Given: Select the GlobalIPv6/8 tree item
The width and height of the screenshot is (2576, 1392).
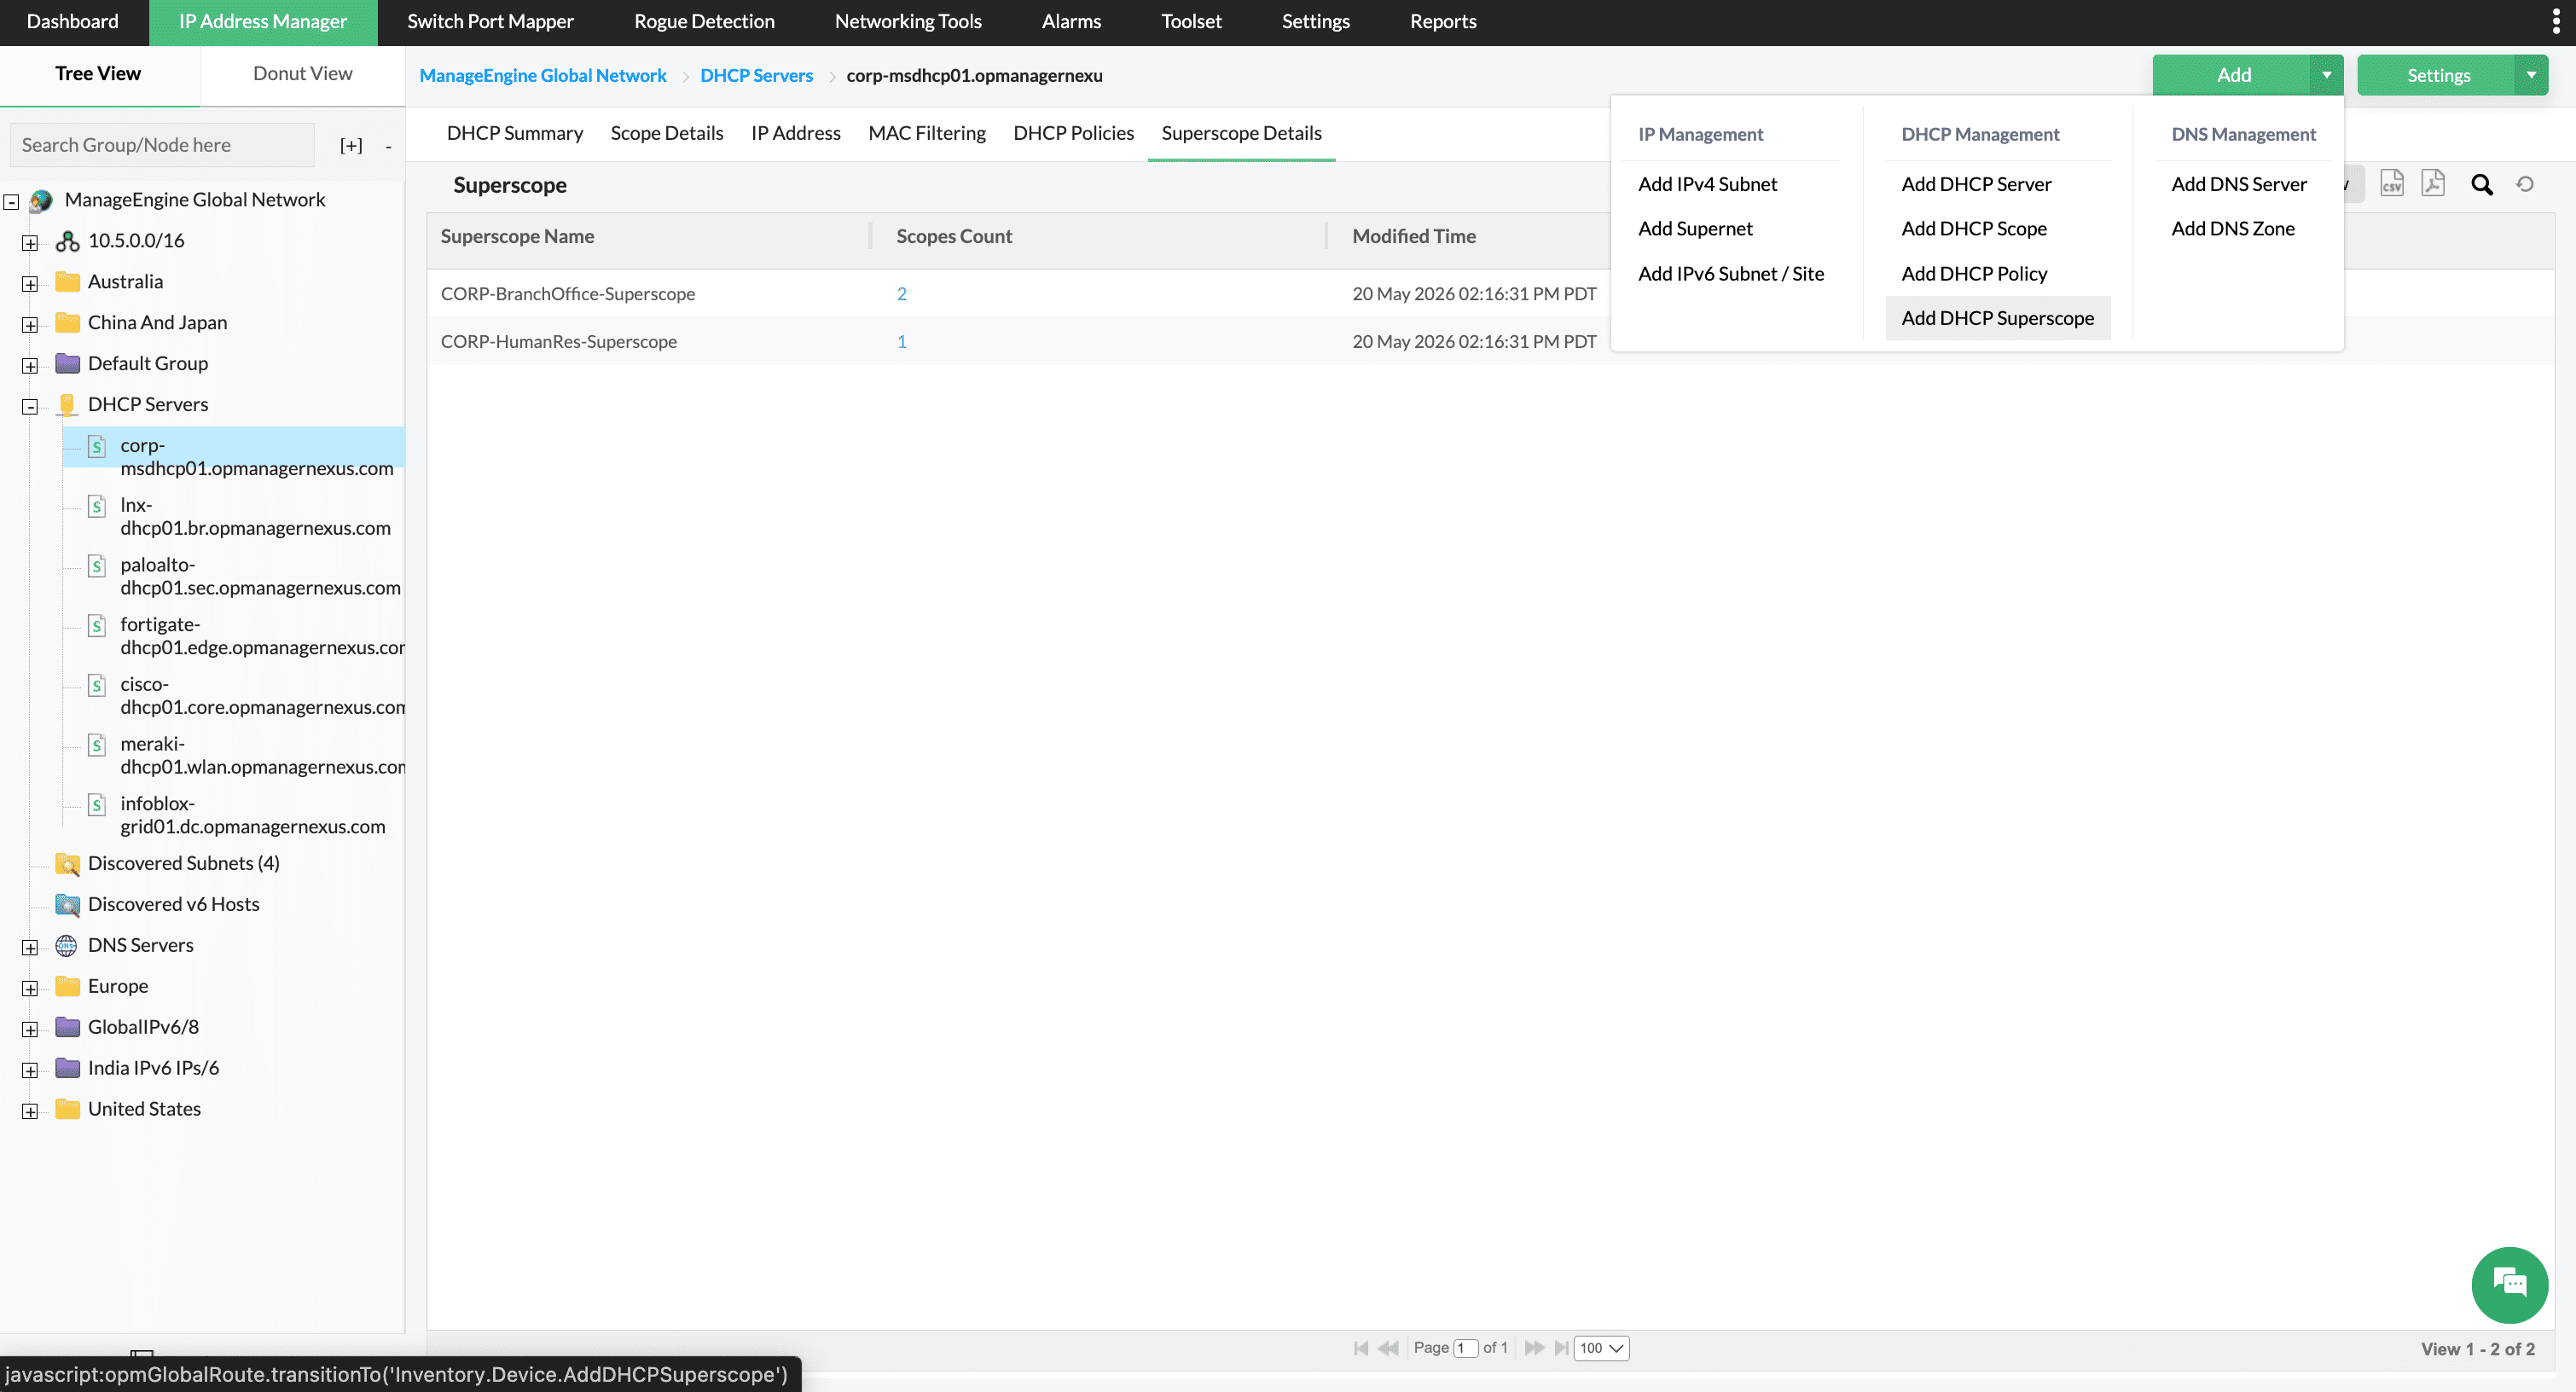Looking at the screenshot, I should pyautogui.click(x=143, y=1027).
